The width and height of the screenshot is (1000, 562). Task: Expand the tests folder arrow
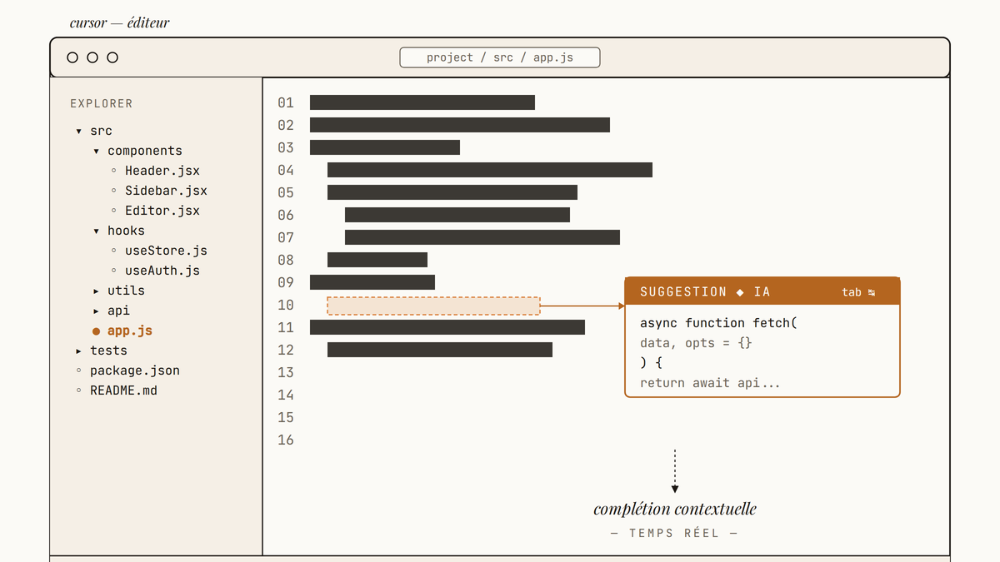pyautogui.click(x=79, y=351)
